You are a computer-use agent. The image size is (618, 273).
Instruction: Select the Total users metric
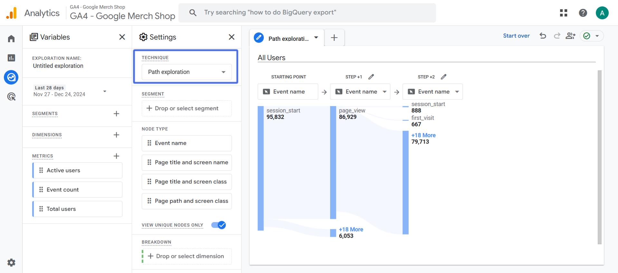point(77,209)
